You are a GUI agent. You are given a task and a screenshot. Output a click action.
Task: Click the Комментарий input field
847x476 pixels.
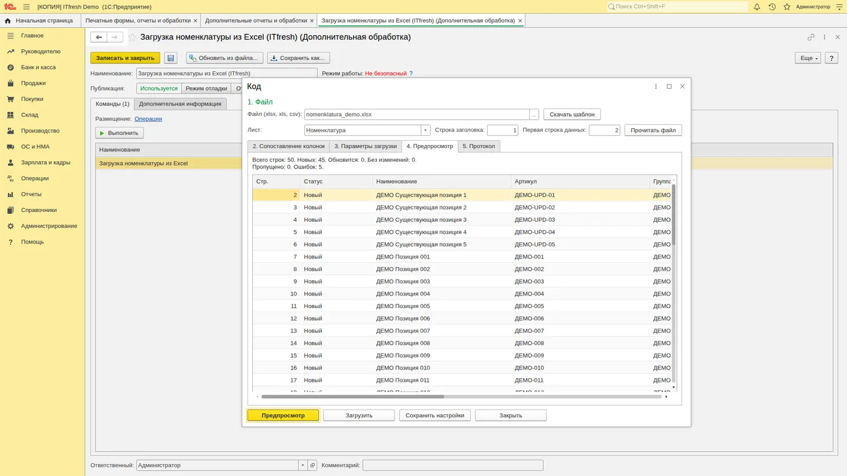tap(453, 465)
